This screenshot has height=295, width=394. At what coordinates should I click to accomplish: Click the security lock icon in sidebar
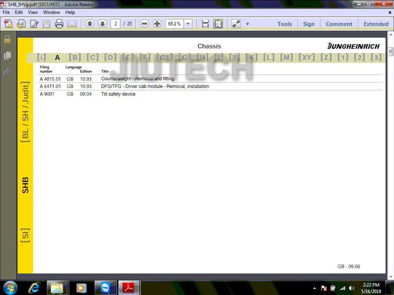[x=7, y=39]
